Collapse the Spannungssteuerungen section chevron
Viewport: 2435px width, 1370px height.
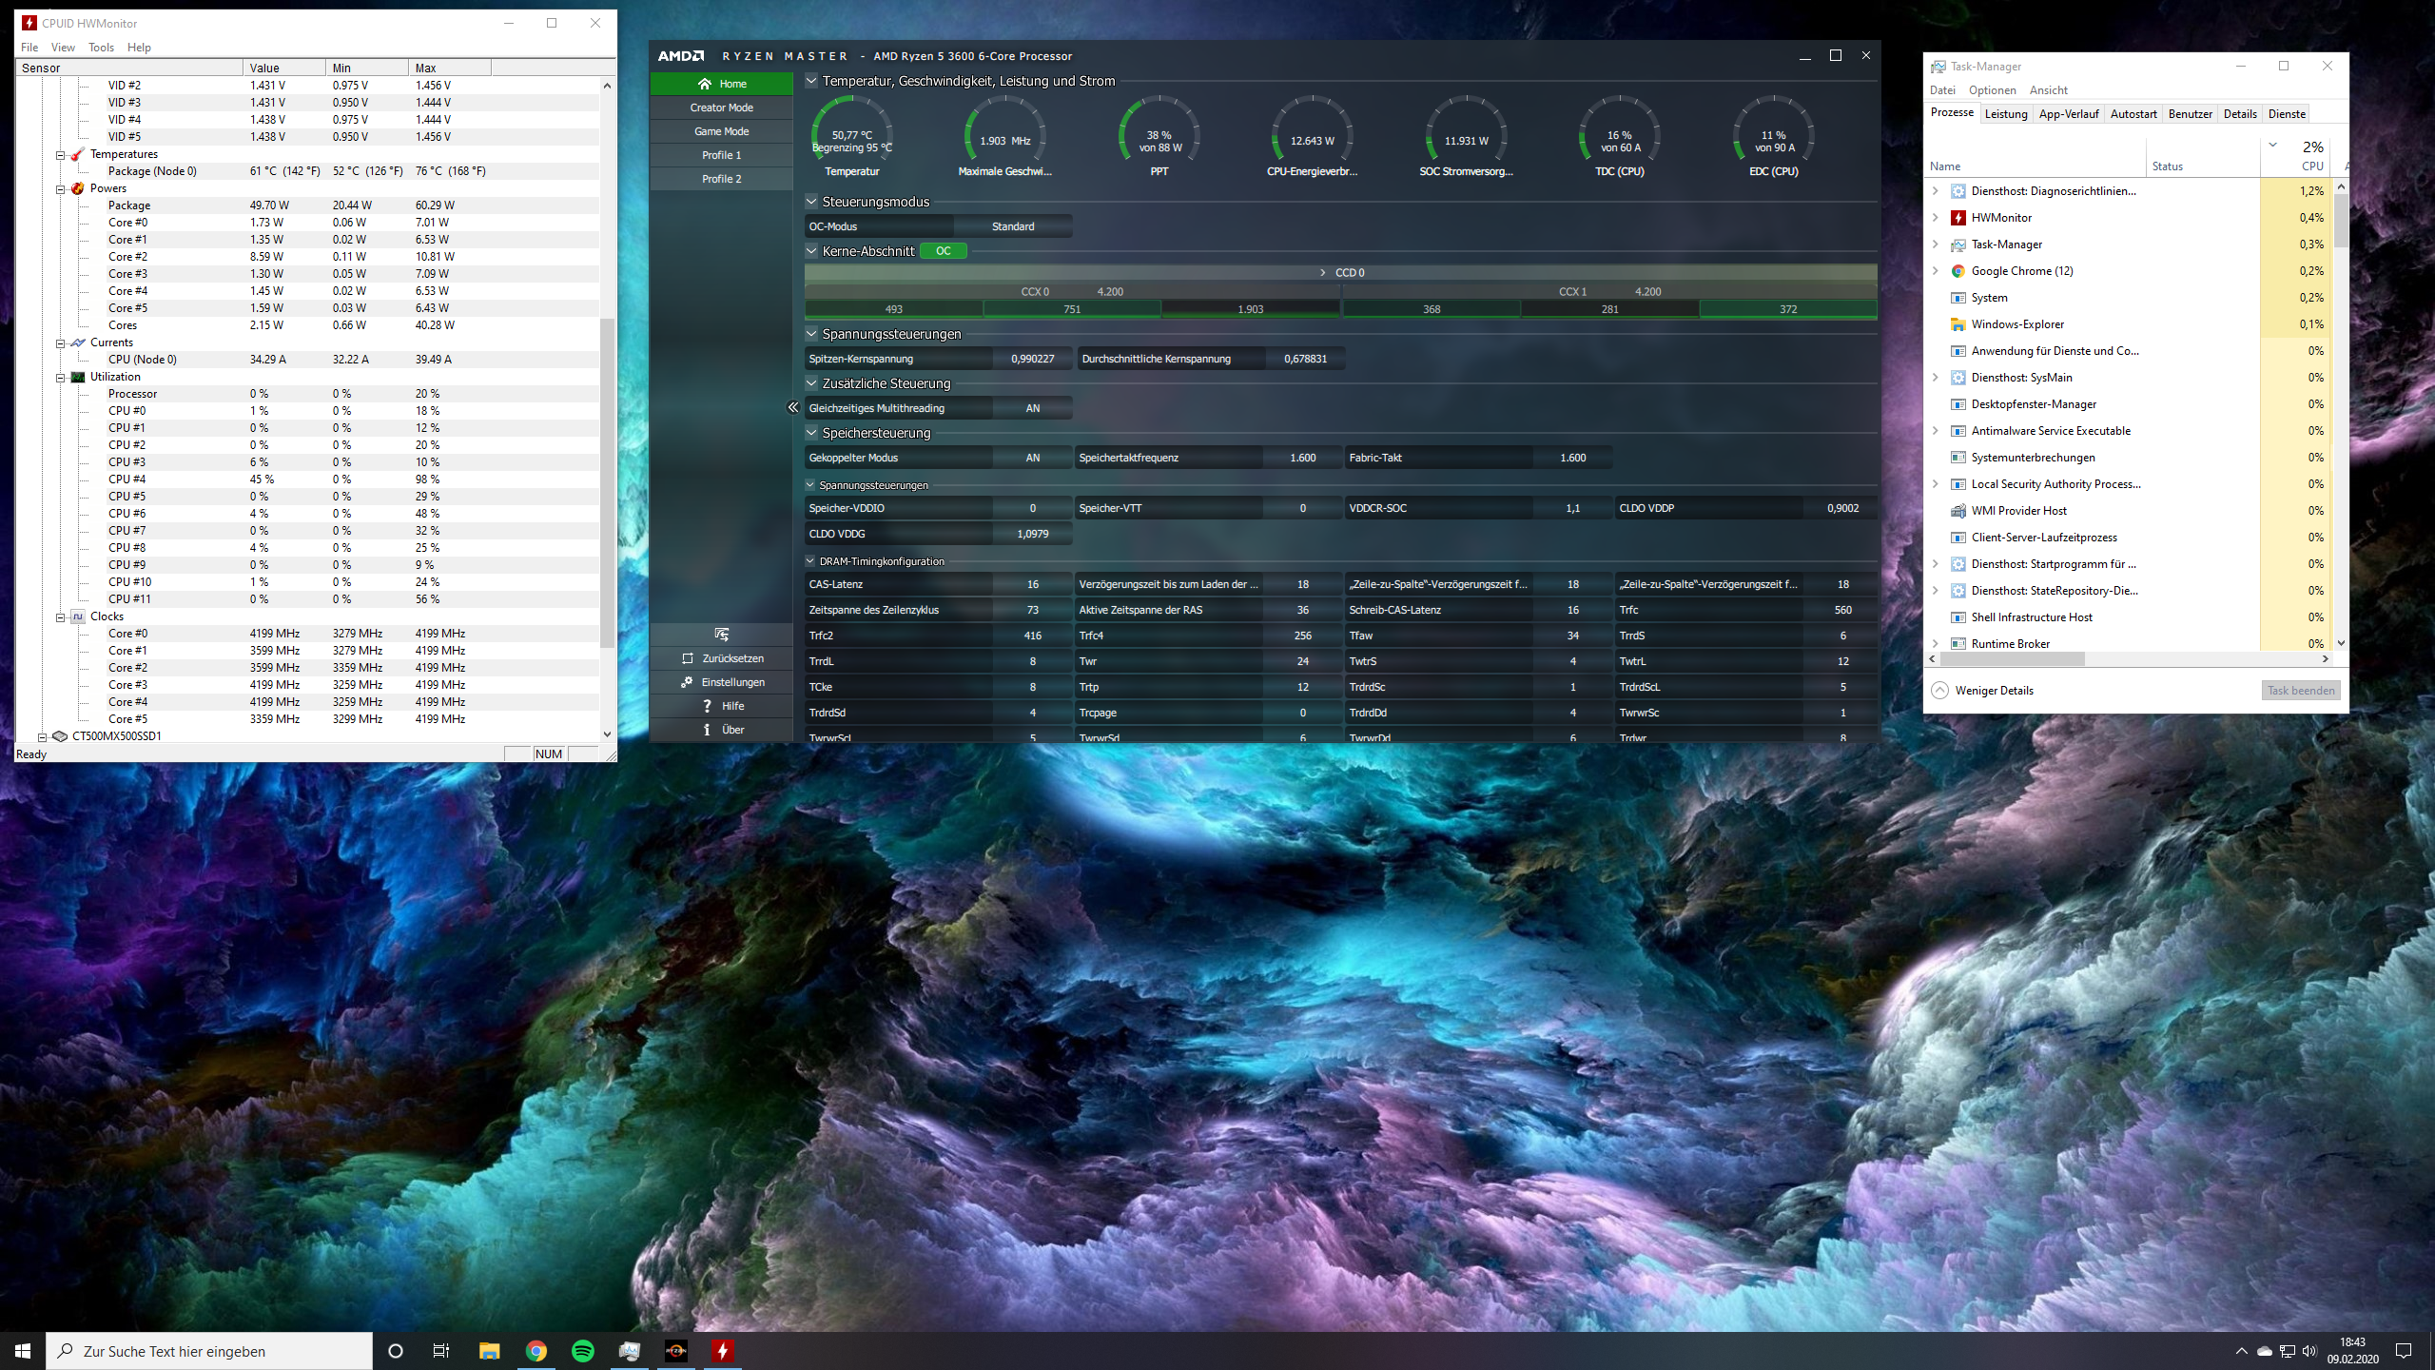pos(811,334)
